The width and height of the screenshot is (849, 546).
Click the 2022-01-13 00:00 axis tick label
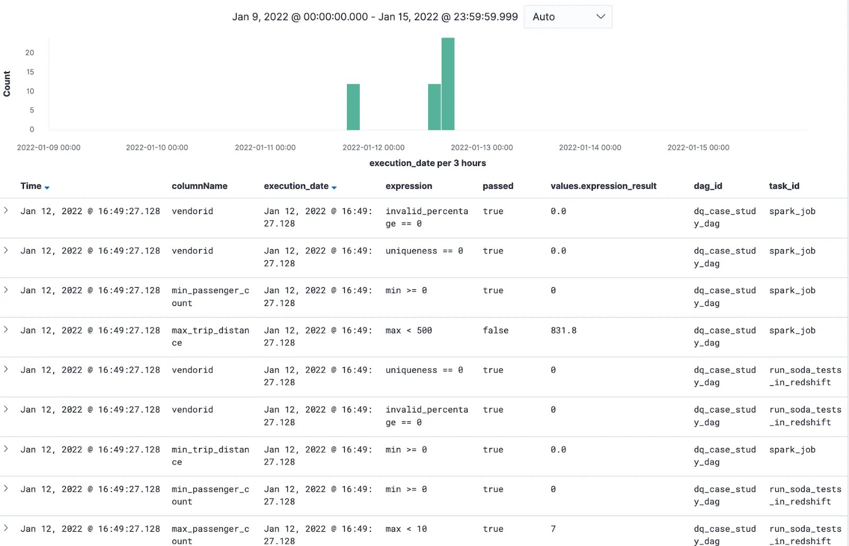point(482,147)
